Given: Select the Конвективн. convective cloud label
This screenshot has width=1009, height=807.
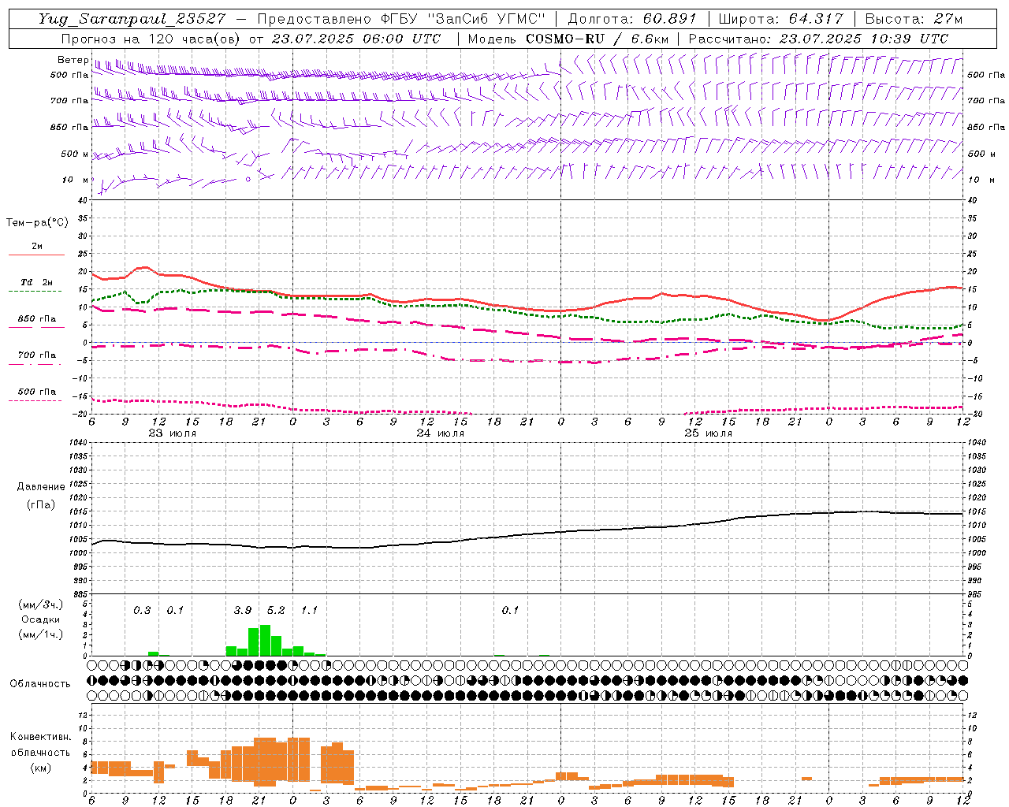Looking at the screenshot, I should [40, 737].
